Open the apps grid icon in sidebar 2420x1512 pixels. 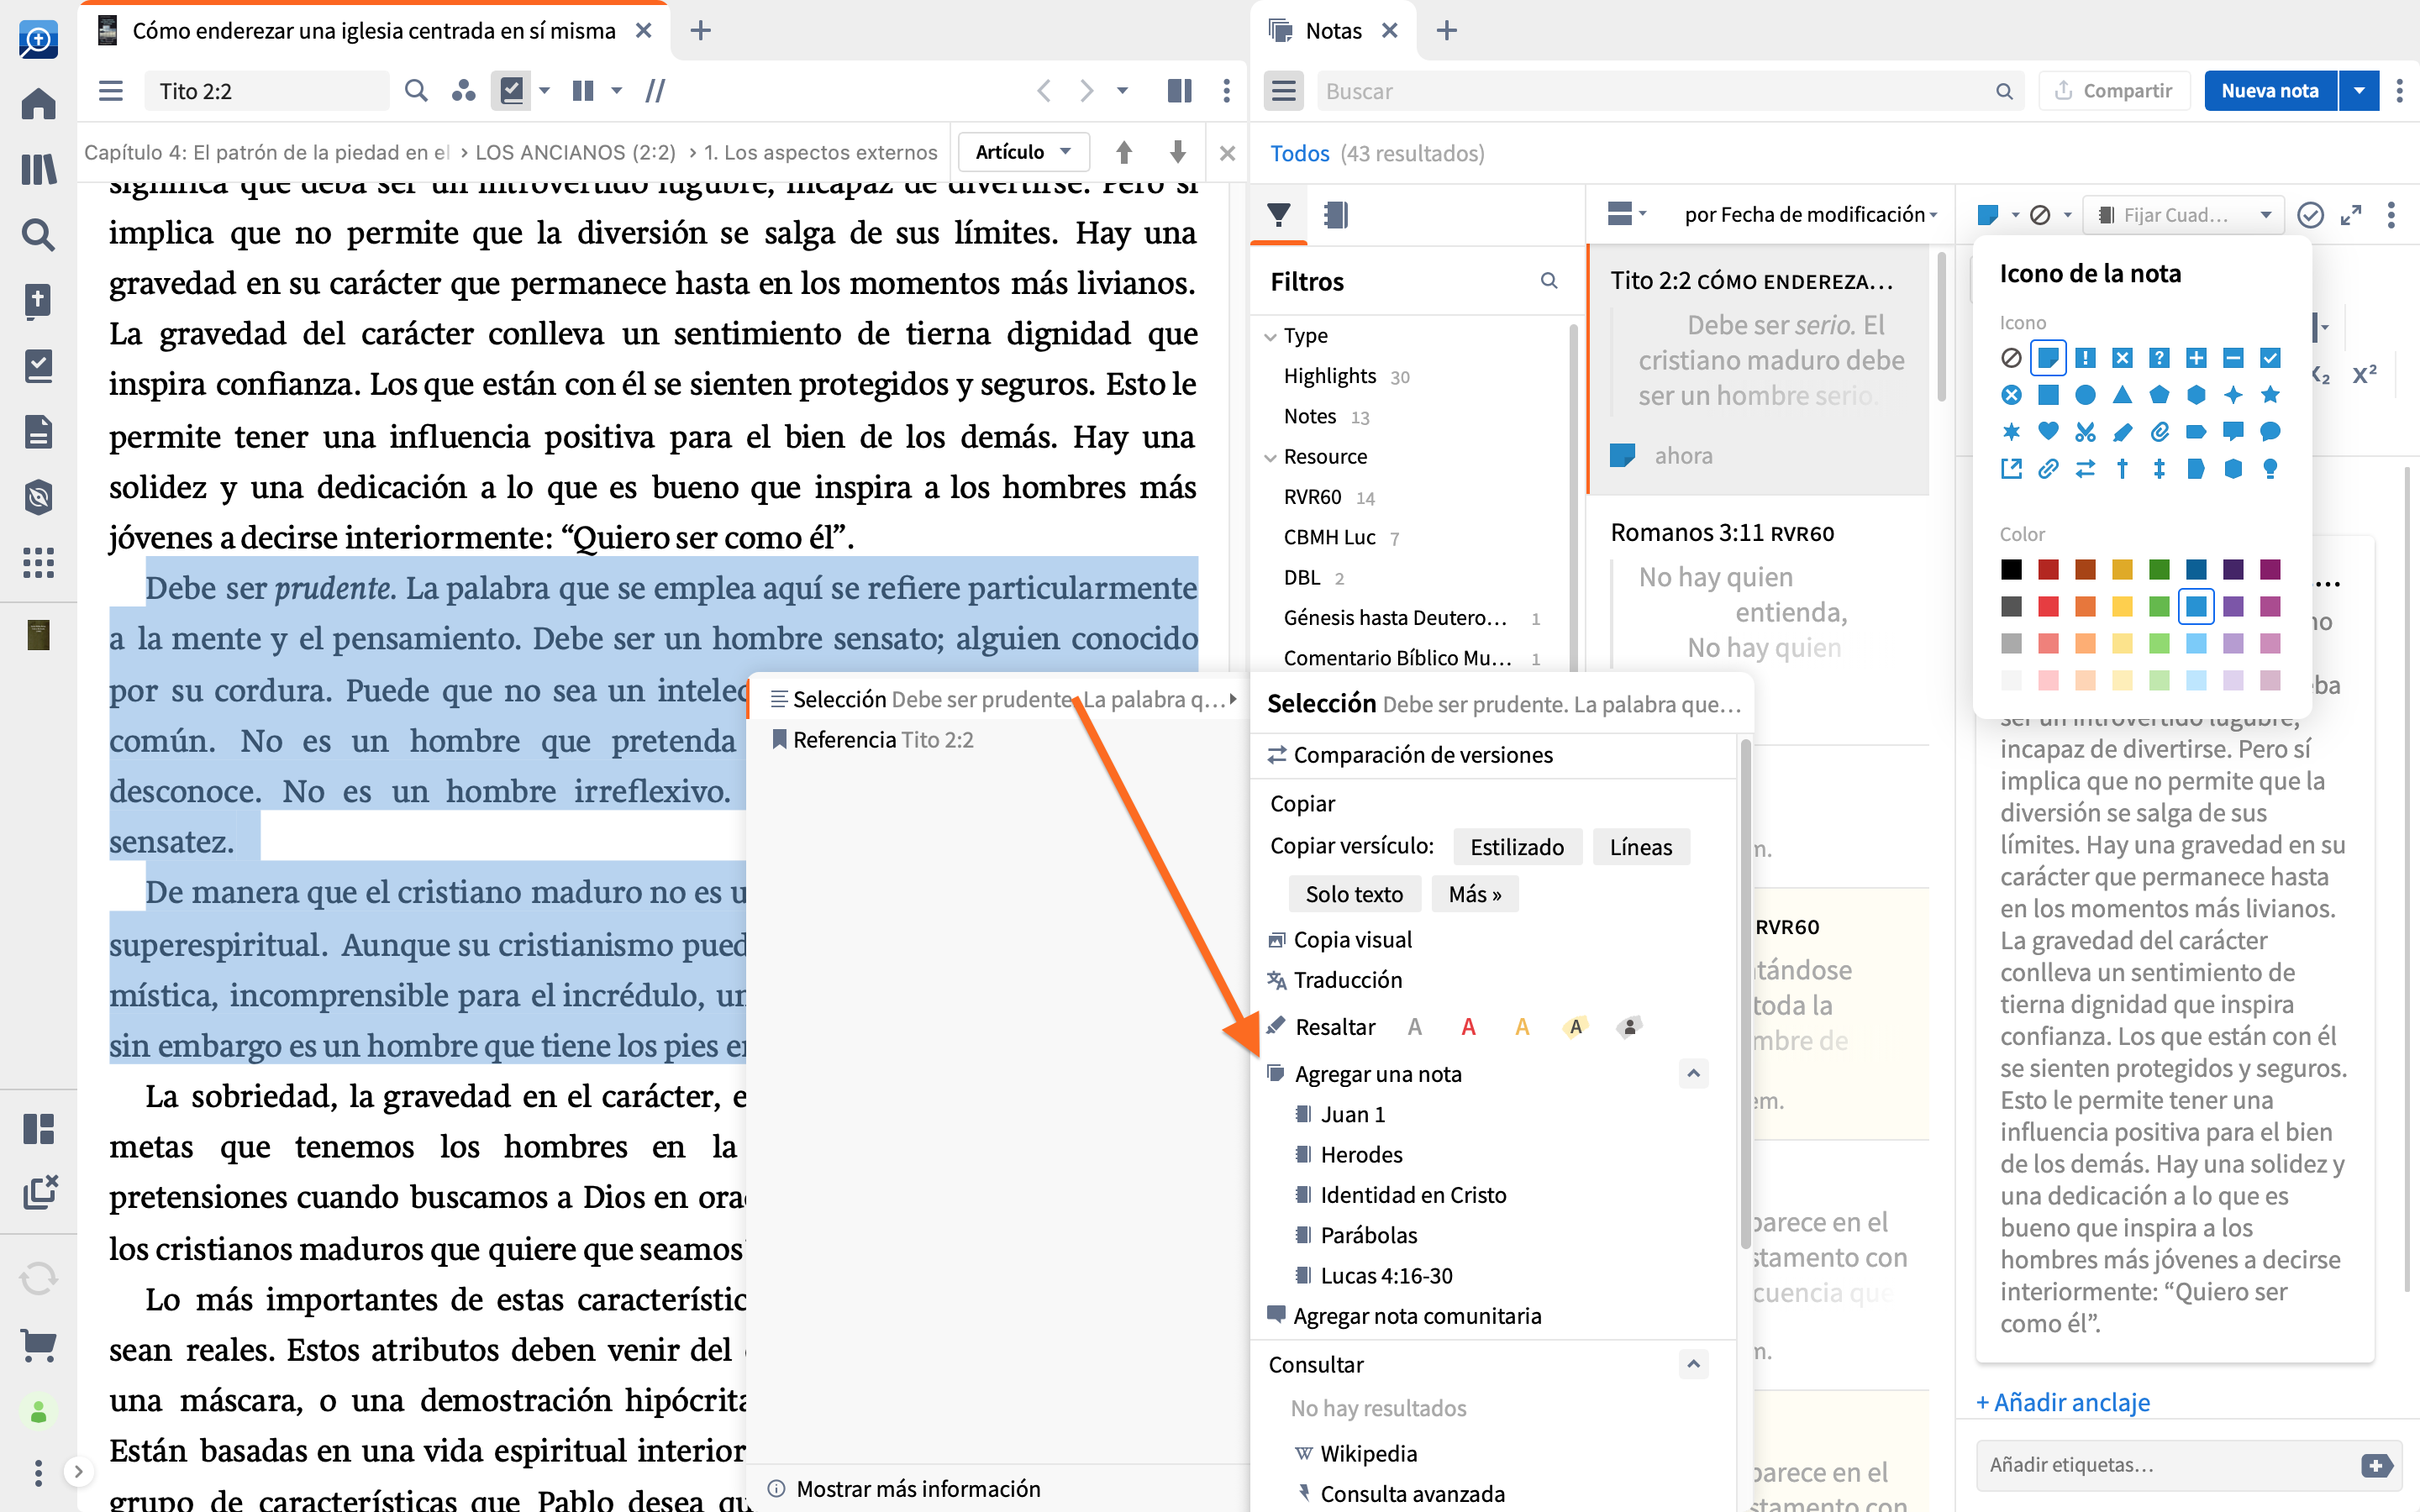[x=38, y=563]
